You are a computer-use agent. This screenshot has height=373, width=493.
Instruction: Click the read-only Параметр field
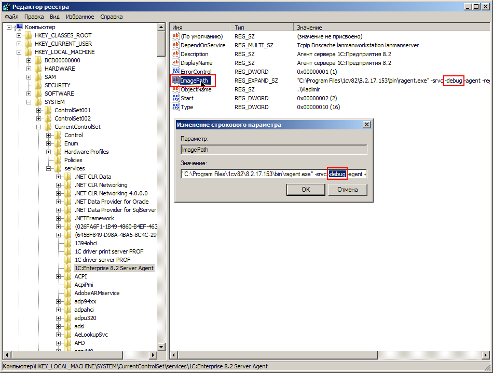point(274,150)
